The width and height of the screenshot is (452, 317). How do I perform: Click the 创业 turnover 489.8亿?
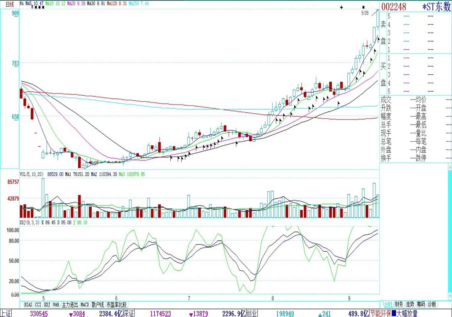tap(358, 313)
